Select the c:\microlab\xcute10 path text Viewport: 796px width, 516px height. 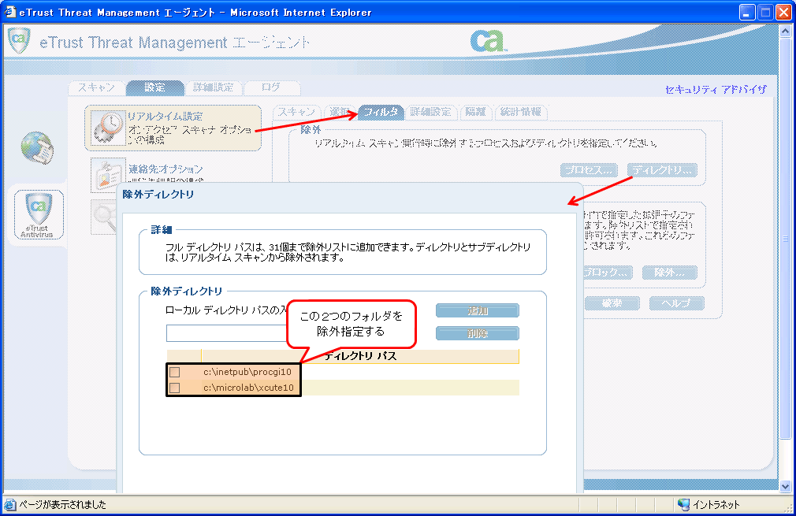tap(248, 388)
